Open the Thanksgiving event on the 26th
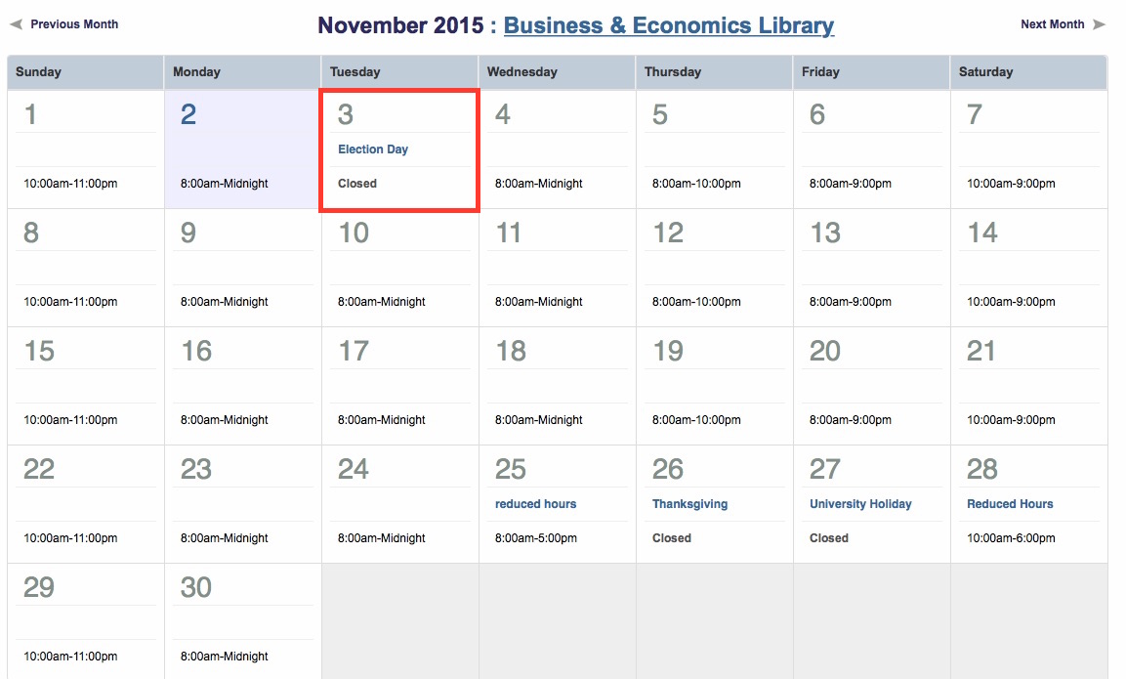Viewport: 1126px width, 679px height. pyautogui.click(x=689, y=504)
